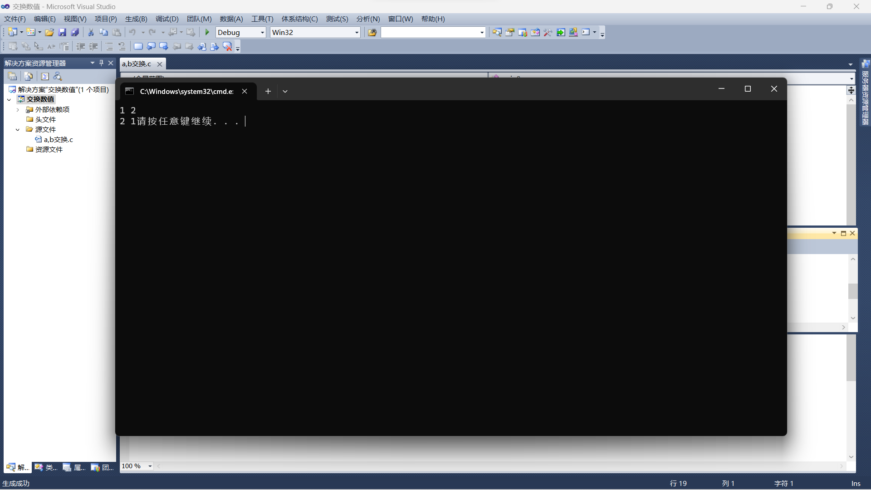Start debugging with green play arrow

click(207, 32)
